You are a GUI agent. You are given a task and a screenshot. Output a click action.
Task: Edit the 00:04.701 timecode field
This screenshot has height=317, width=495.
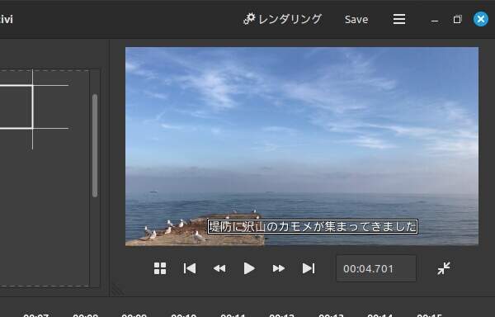(376, 268)
